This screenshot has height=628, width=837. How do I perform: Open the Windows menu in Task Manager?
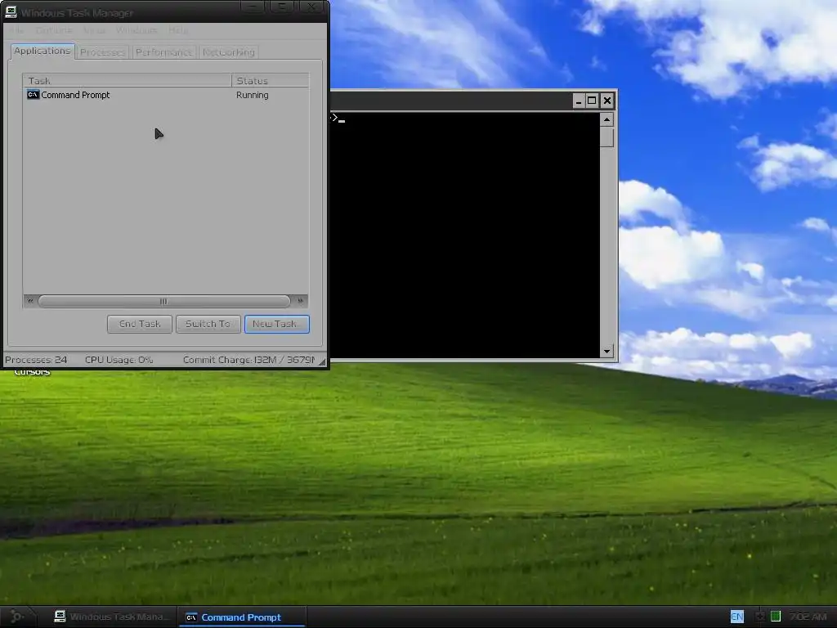[x=137, y=30]
